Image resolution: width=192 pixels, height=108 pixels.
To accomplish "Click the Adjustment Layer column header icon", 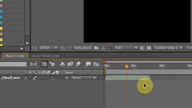I will click(53, 73).
